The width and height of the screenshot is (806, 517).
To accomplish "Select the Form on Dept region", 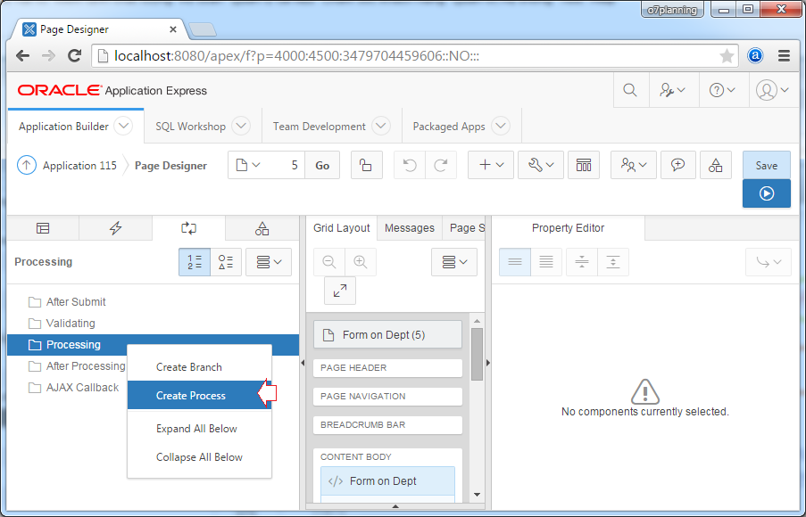I will pyautogui.click(x=387, y=481).
